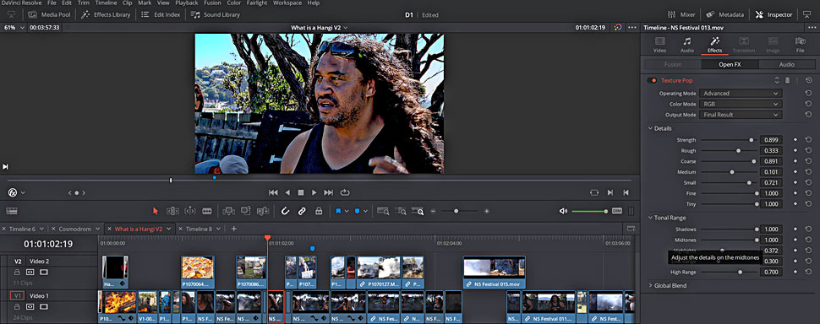
Task: Open the Fairlight menu
Action: (x=256, y=3)
